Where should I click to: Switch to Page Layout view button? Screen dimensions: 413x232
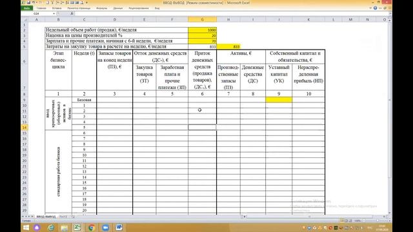point(346,220)
